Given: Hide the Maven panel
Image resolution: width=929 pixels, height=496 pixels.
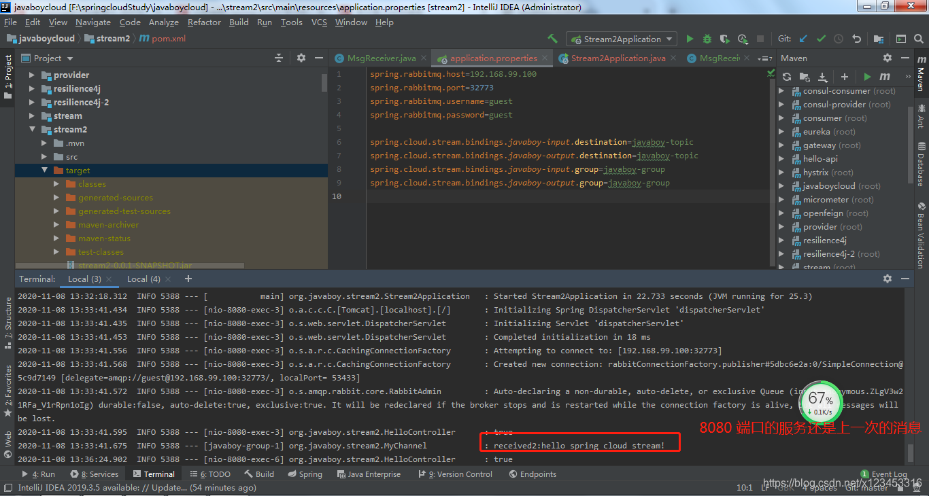Looking at the screenshot, I should [905, 58].
